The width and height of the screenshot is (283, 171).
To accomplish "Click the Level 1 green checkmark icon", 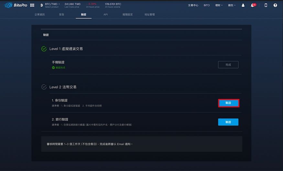I will pyautogui.click(x=44, y=49).
